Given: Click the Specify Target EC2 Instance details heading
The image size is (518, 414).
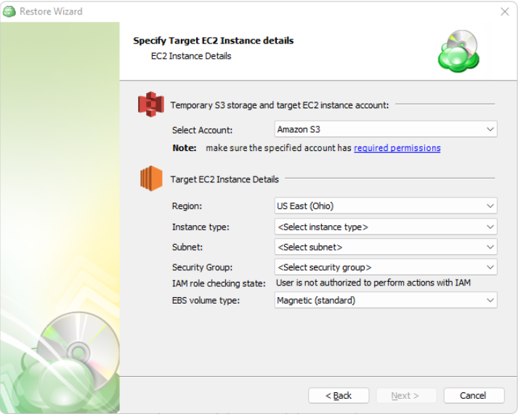Looking at the screenshot, I should (213, 41).
